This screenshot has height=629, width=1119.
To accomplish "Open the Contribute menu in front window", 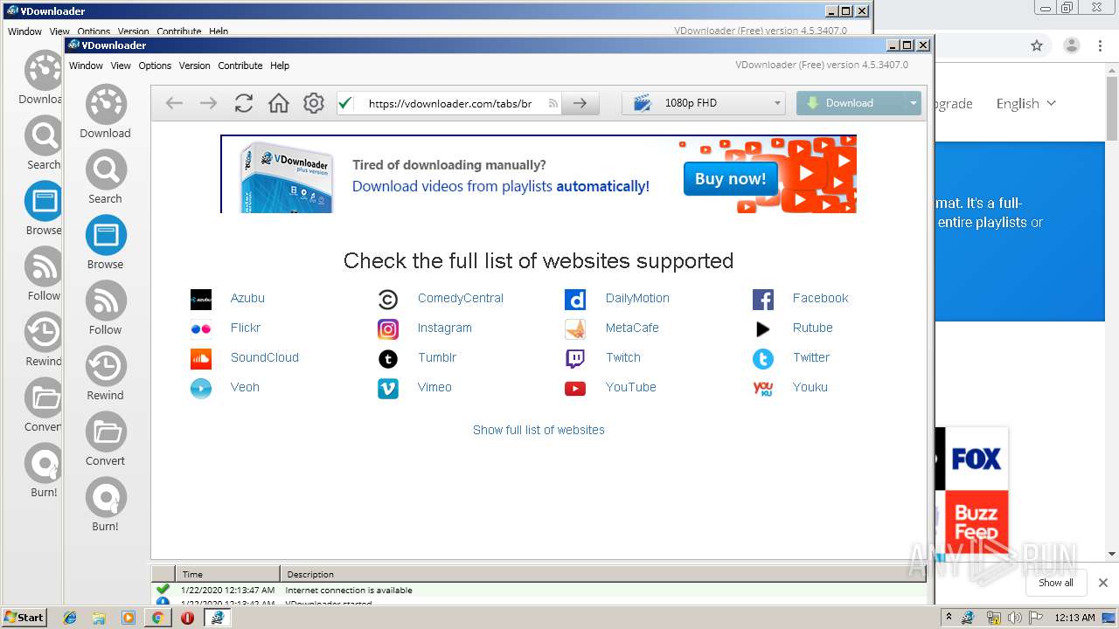I will point(240,66).
